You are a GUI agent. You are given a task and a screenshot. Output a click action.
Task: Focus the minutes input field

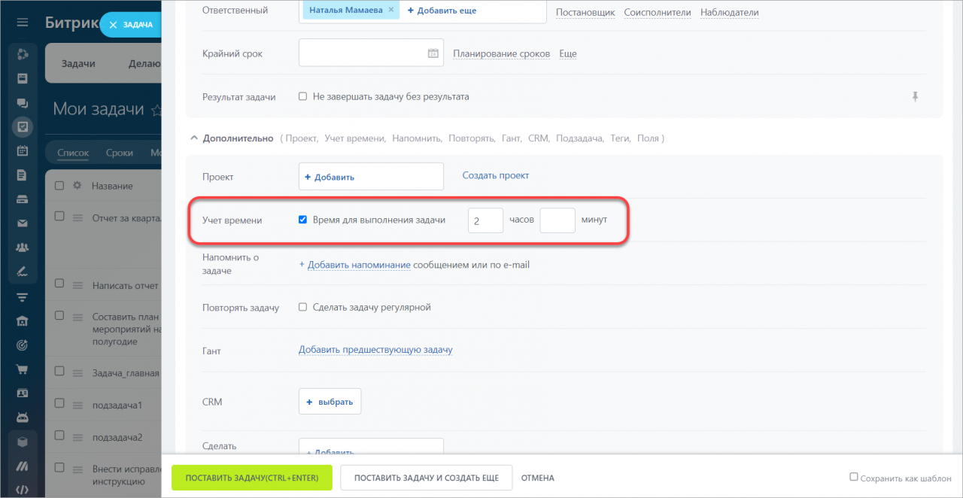tap(557, 220)
